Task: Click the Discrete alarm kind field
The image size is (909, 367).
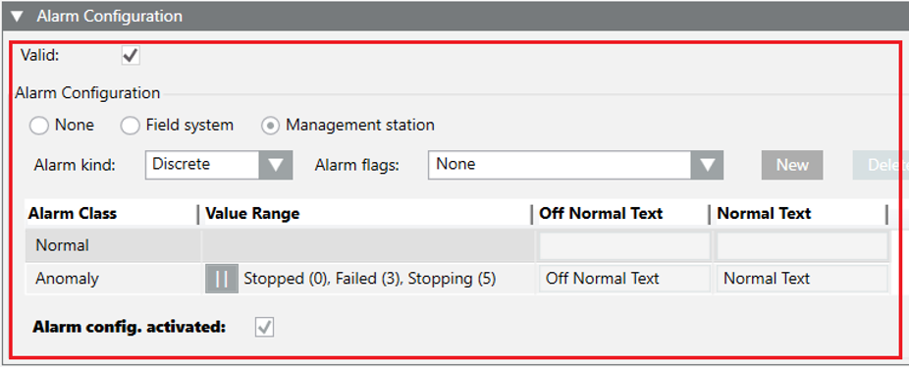Action: click(202, 165)
